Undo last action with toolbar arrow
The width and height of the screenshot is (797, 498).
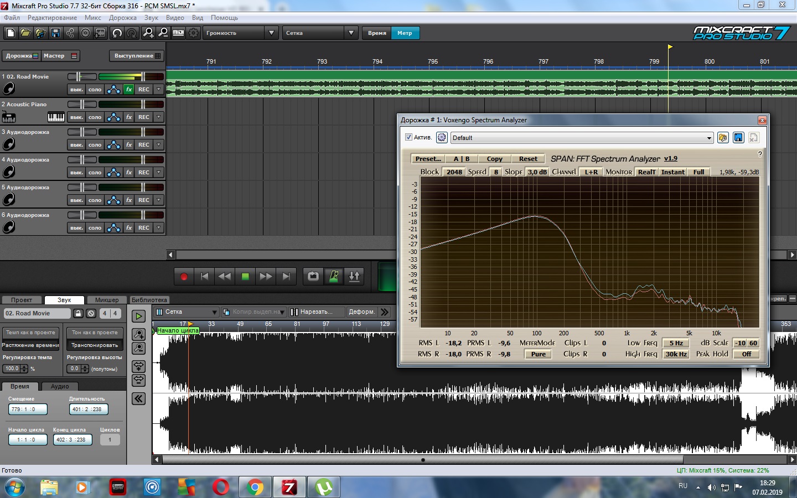[x=117, y=33]
